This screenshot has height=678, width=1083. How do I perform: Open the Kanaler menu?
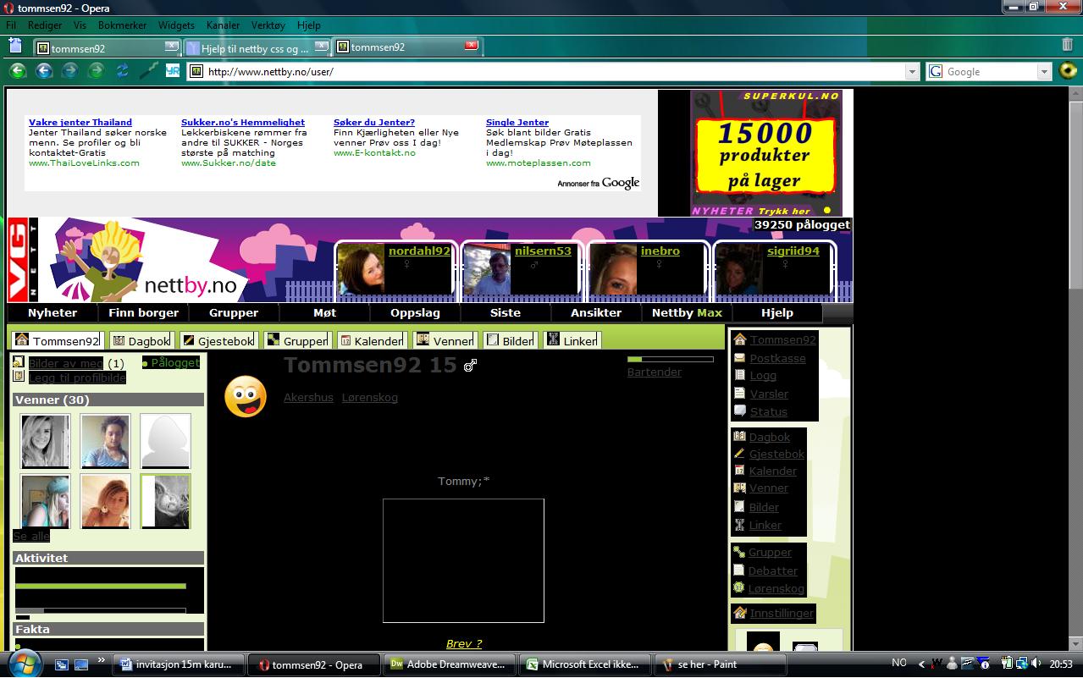tap(223, 25)
